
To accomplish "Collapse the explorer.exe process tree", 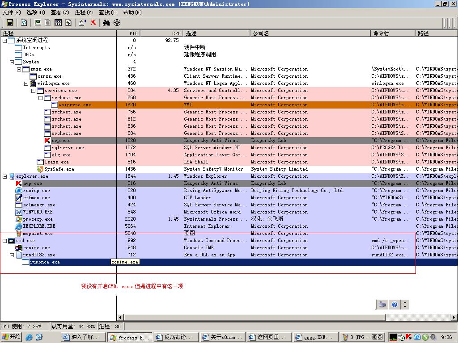I will pyautogui.click(x=5, y=176).
